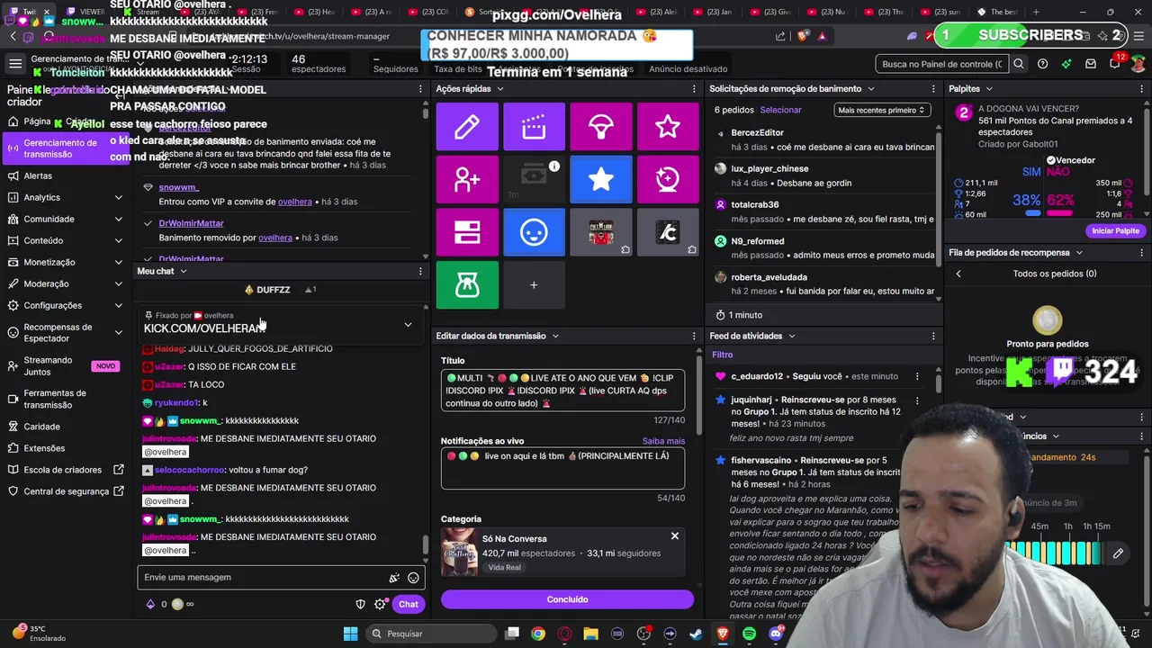Click the clapperboard clip quick action tile
Screen dimensions: 1152x648
(x=534, y=127)
